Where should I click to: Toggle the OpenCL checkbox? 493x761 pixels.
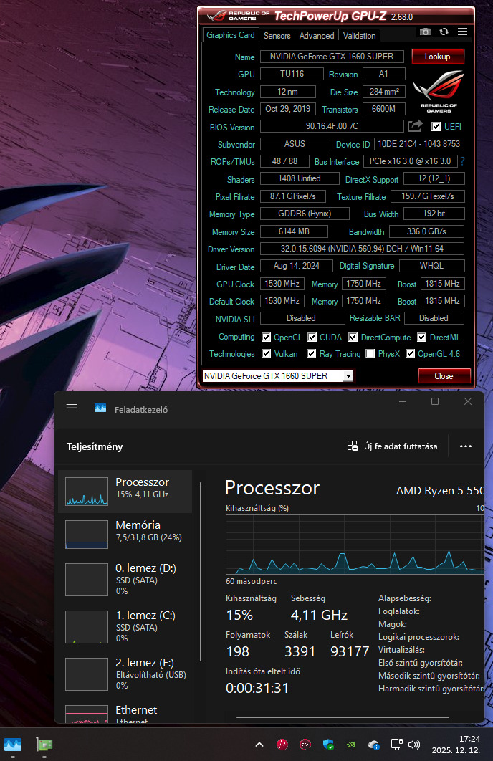(266, 337)
